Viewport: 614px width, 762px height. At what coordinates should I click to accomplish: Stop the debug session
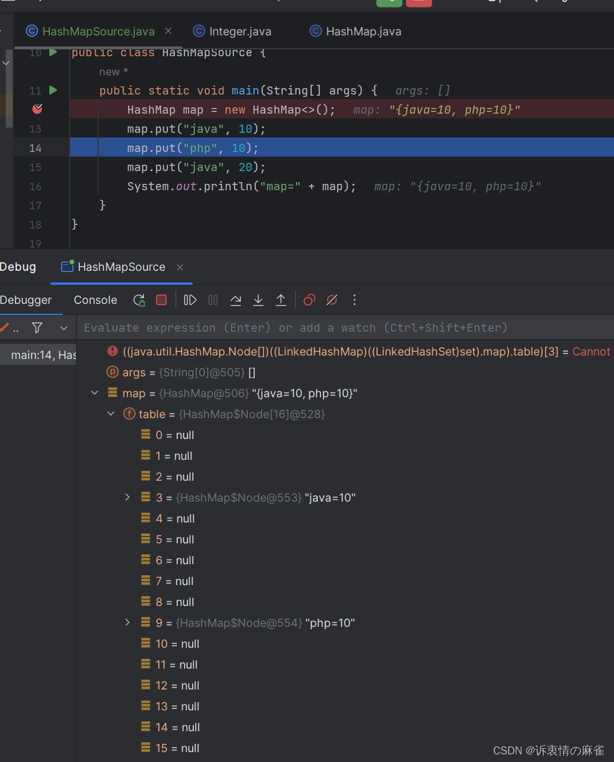(161, 300)
